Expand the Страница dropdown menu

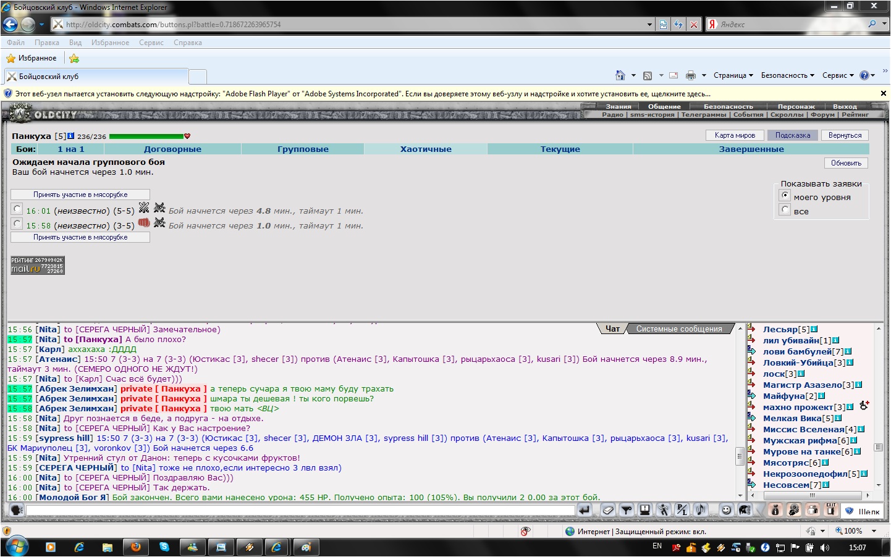[733, 75]
